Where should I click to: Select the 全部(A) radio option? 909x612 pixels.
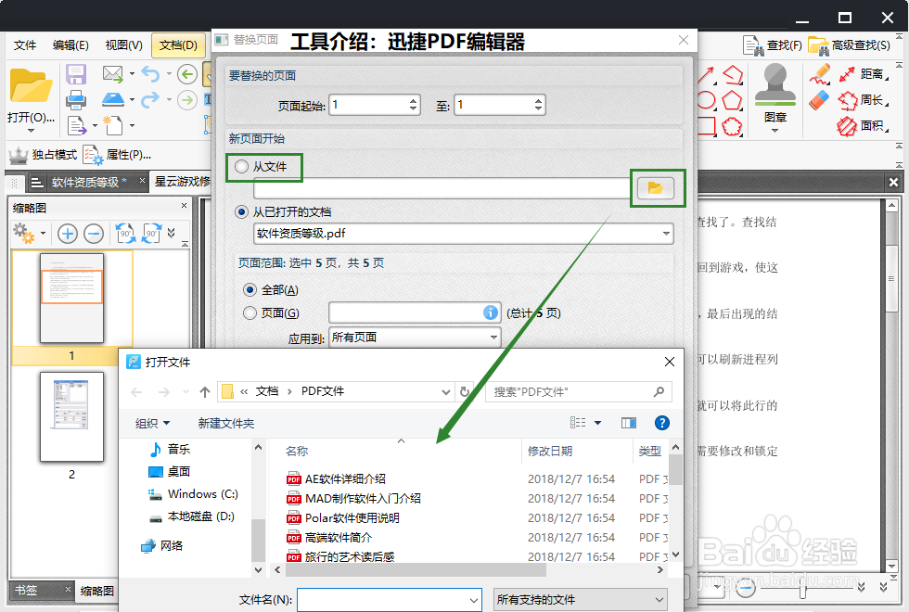(250, 289)
